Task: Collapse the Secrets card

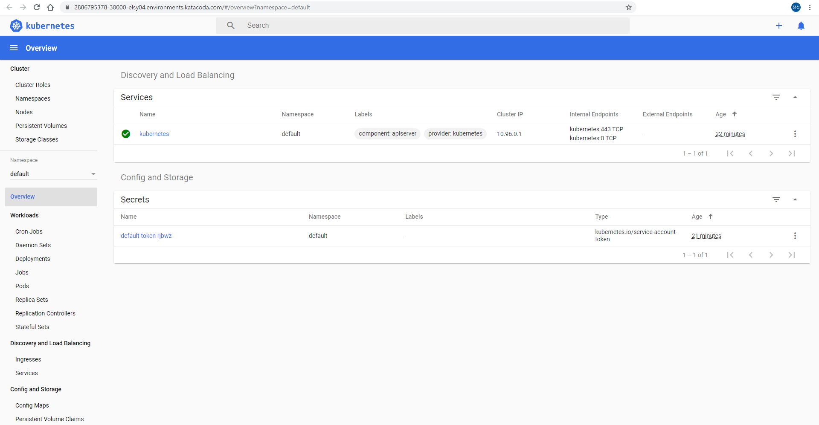Action: 795,199
